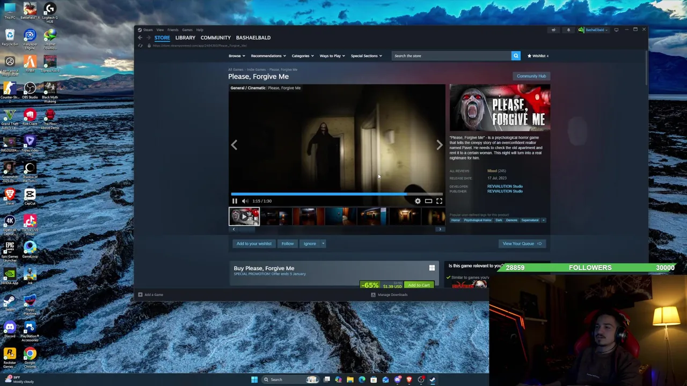
Task: Open the Steam menu
Action: pos(148,30)
